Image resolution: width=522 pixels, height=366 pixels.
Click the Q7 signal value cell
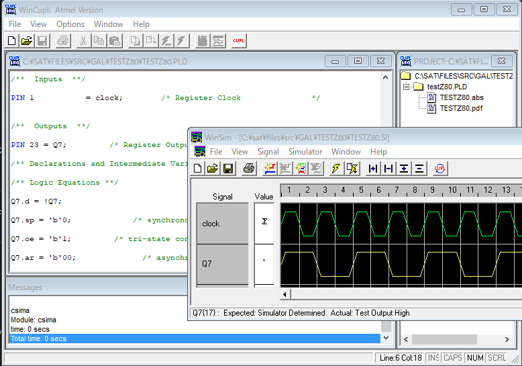(x=264, y=264)
